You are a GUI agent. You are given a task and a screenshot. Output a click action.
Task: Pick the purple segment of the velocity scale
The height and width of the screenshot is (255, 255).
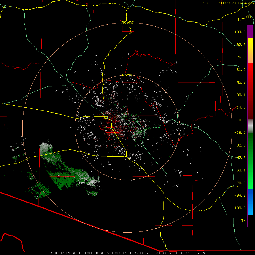point(250,31)
